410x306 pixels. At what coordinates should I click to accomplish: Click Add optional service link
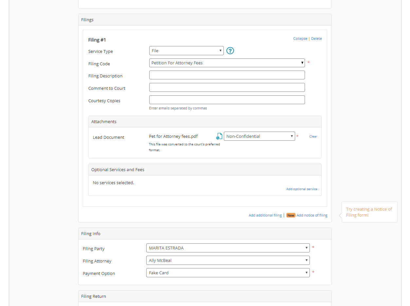tap(301, 189)
